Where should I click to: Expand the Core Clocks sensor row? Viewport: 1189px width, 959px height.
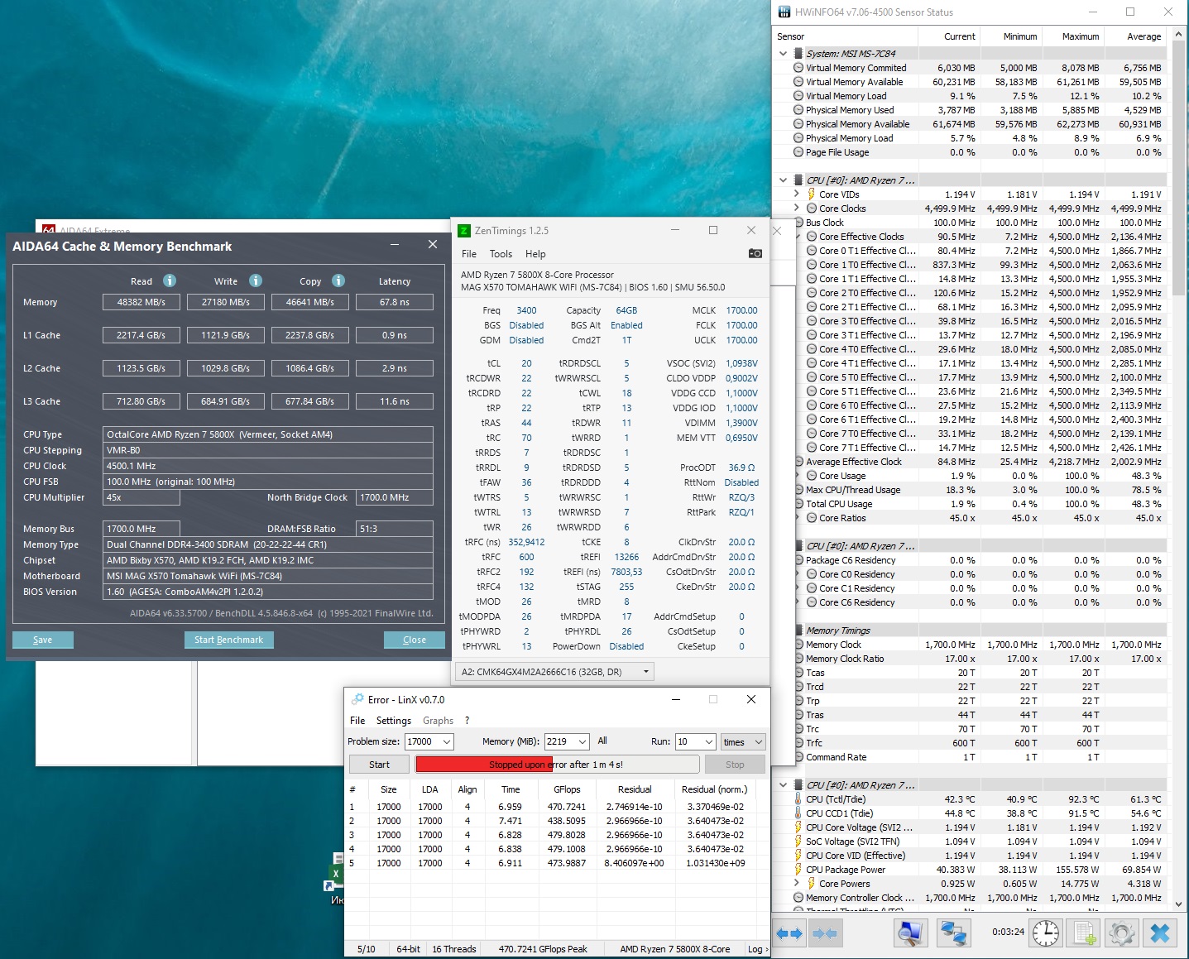[x=797, y=209]
